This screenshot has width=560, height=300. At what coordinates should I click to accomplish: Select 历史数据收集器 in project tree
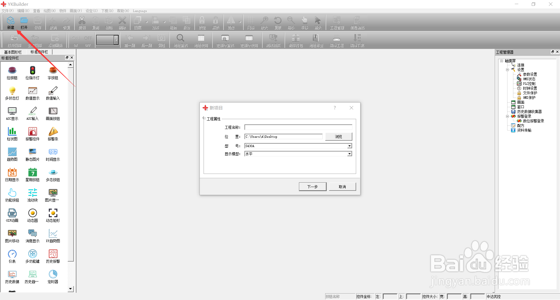pos(529,112)
